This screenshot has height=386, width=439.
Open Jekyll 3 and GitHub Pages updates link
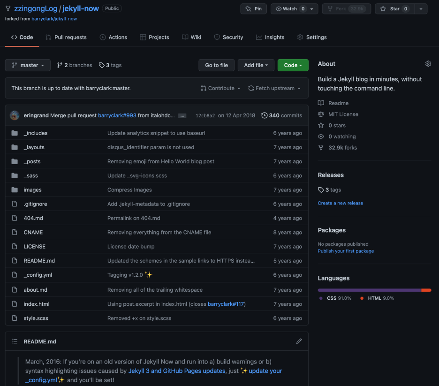(x=177, y=371)
